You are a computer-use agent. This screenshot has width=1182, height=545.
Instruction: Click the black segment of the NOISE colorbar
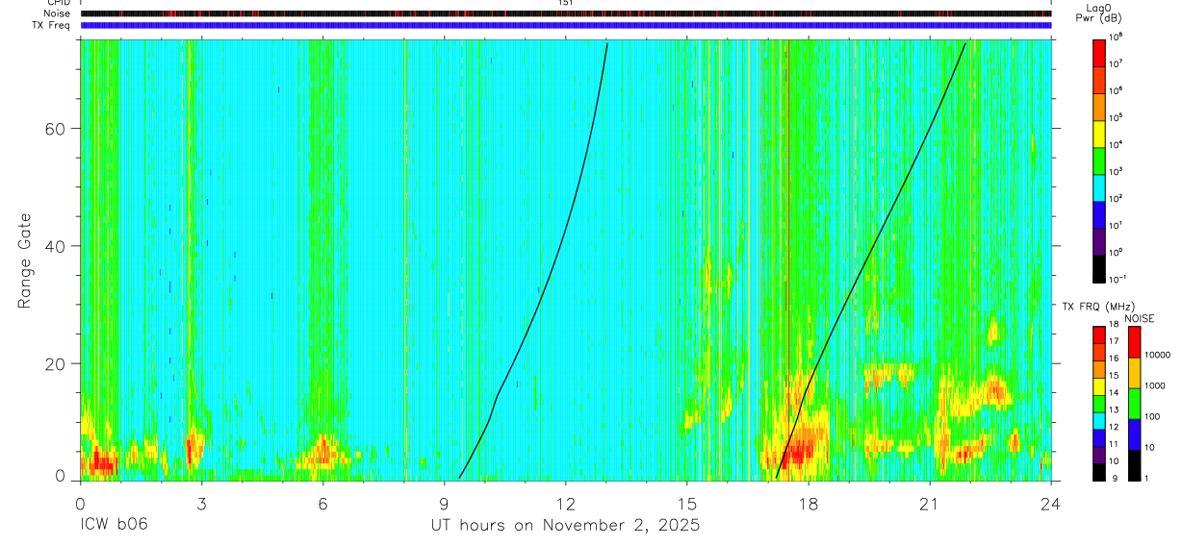1134,465
